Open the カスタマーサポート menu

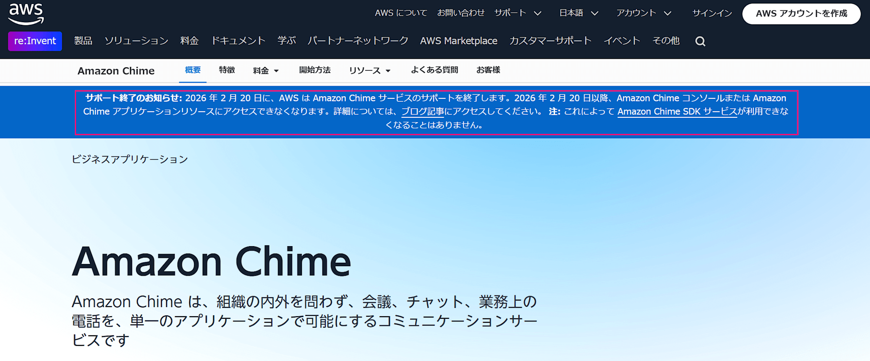coord(550,41)
